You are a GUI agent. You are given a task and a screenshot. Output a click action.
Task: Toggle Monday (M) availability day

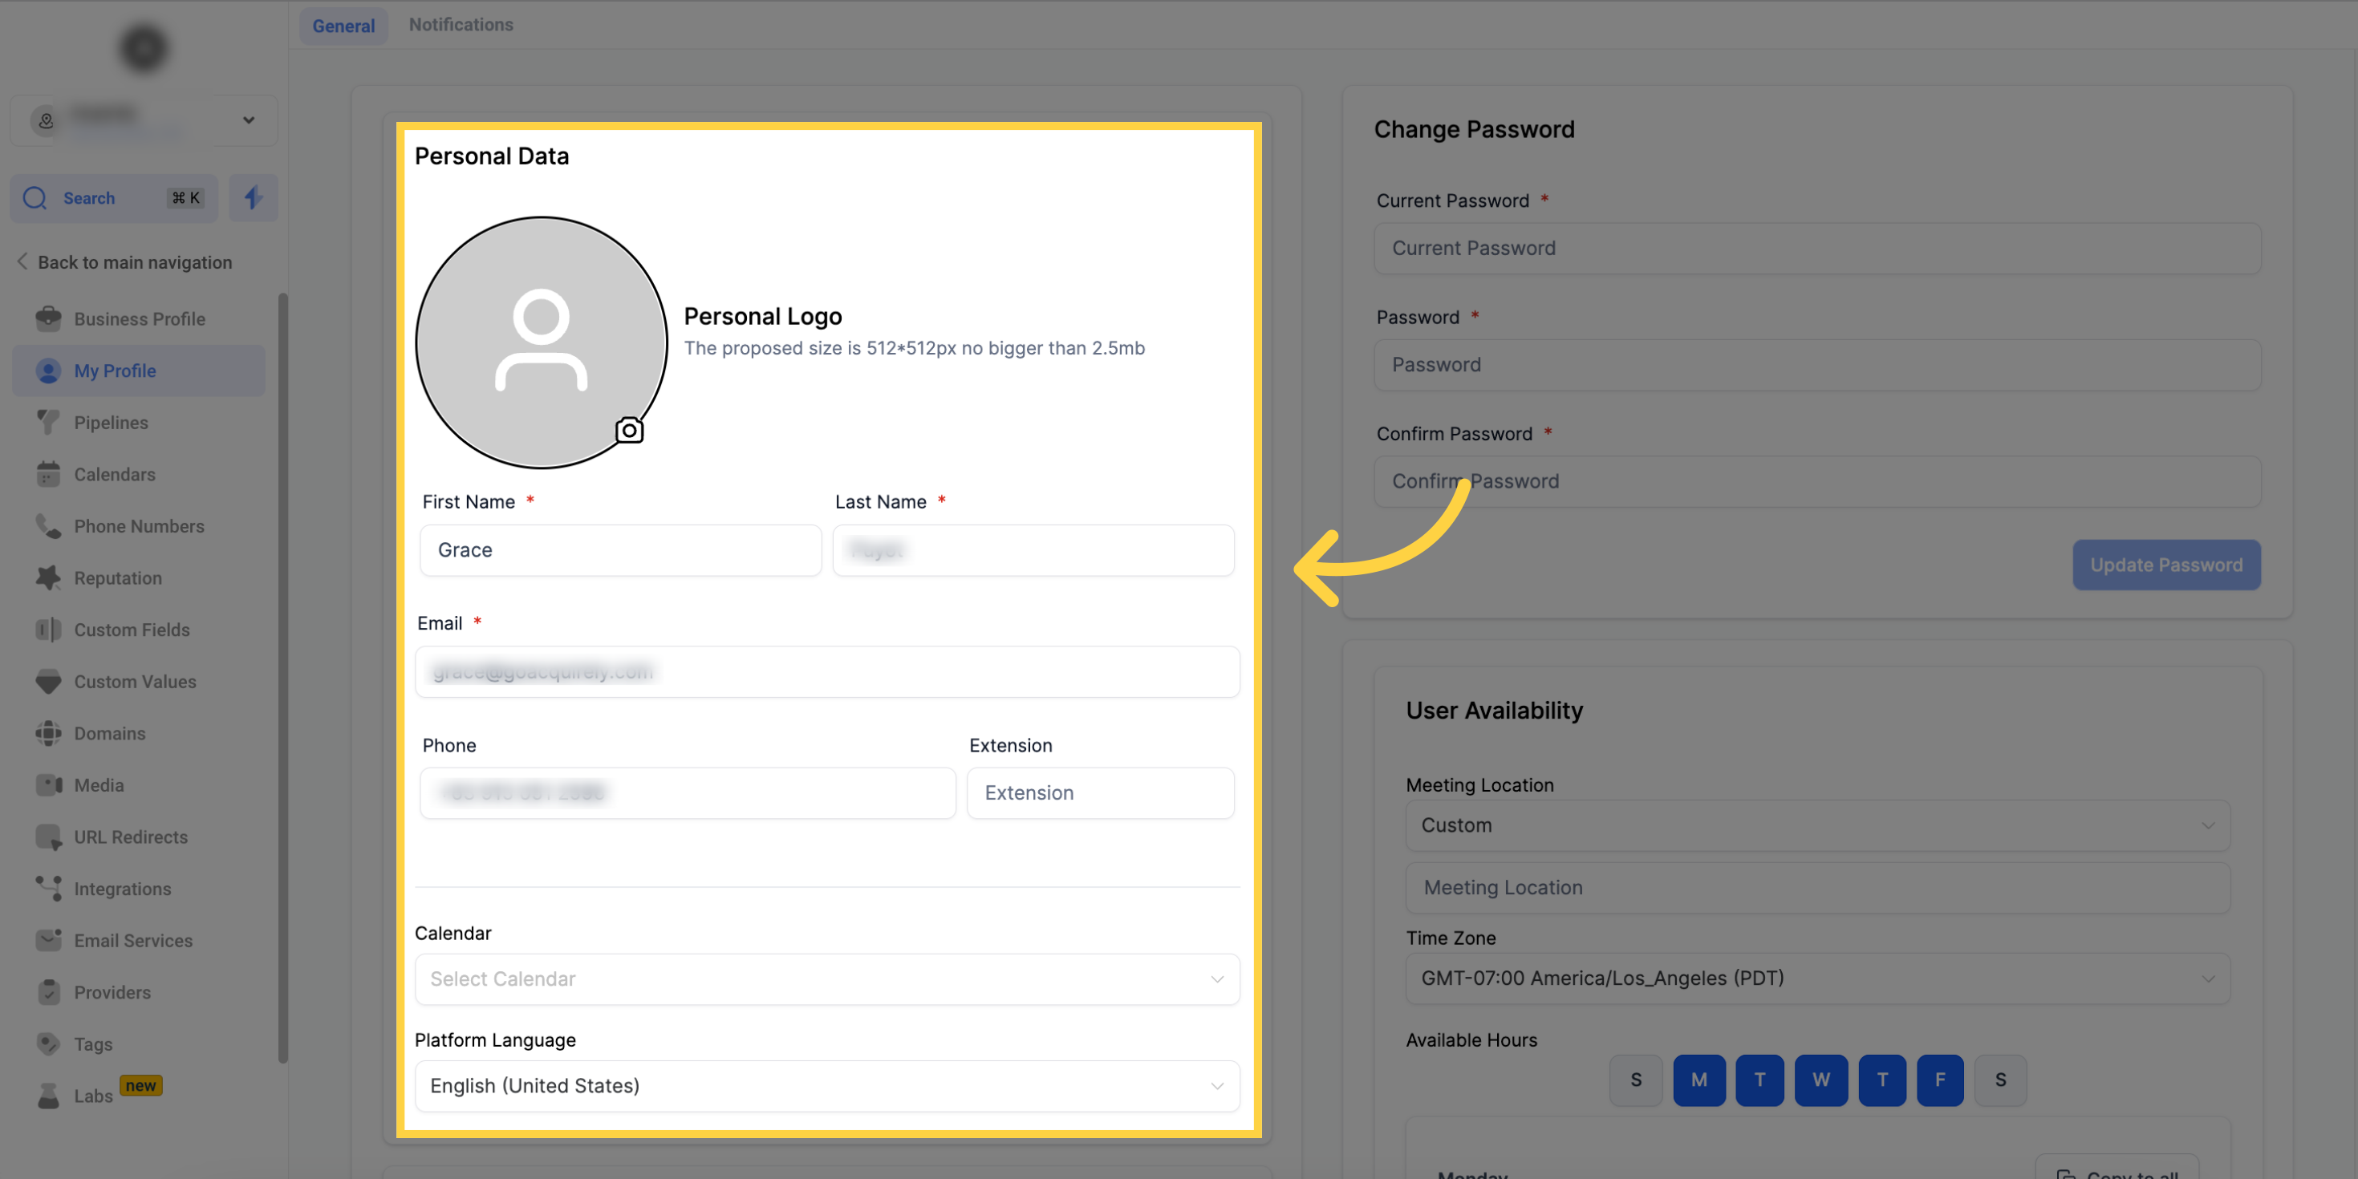coord(1699,1080)
